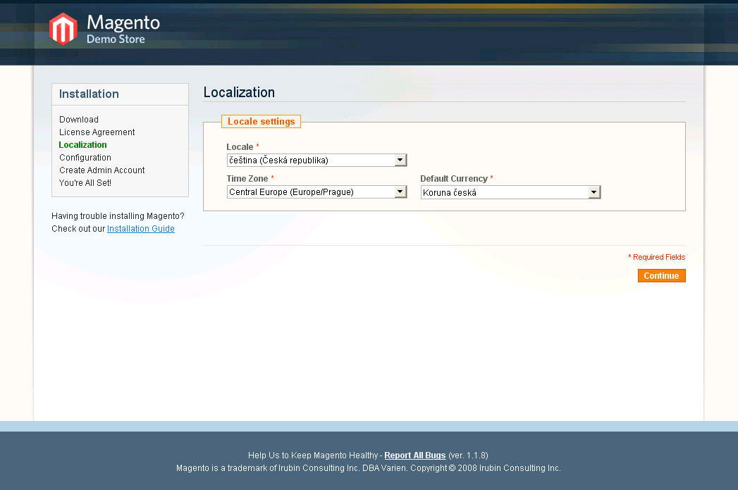Image resolution: width=738 pixels, height=490 pixels.
Task: Select the Configuration step
Action: pos(85,158)
